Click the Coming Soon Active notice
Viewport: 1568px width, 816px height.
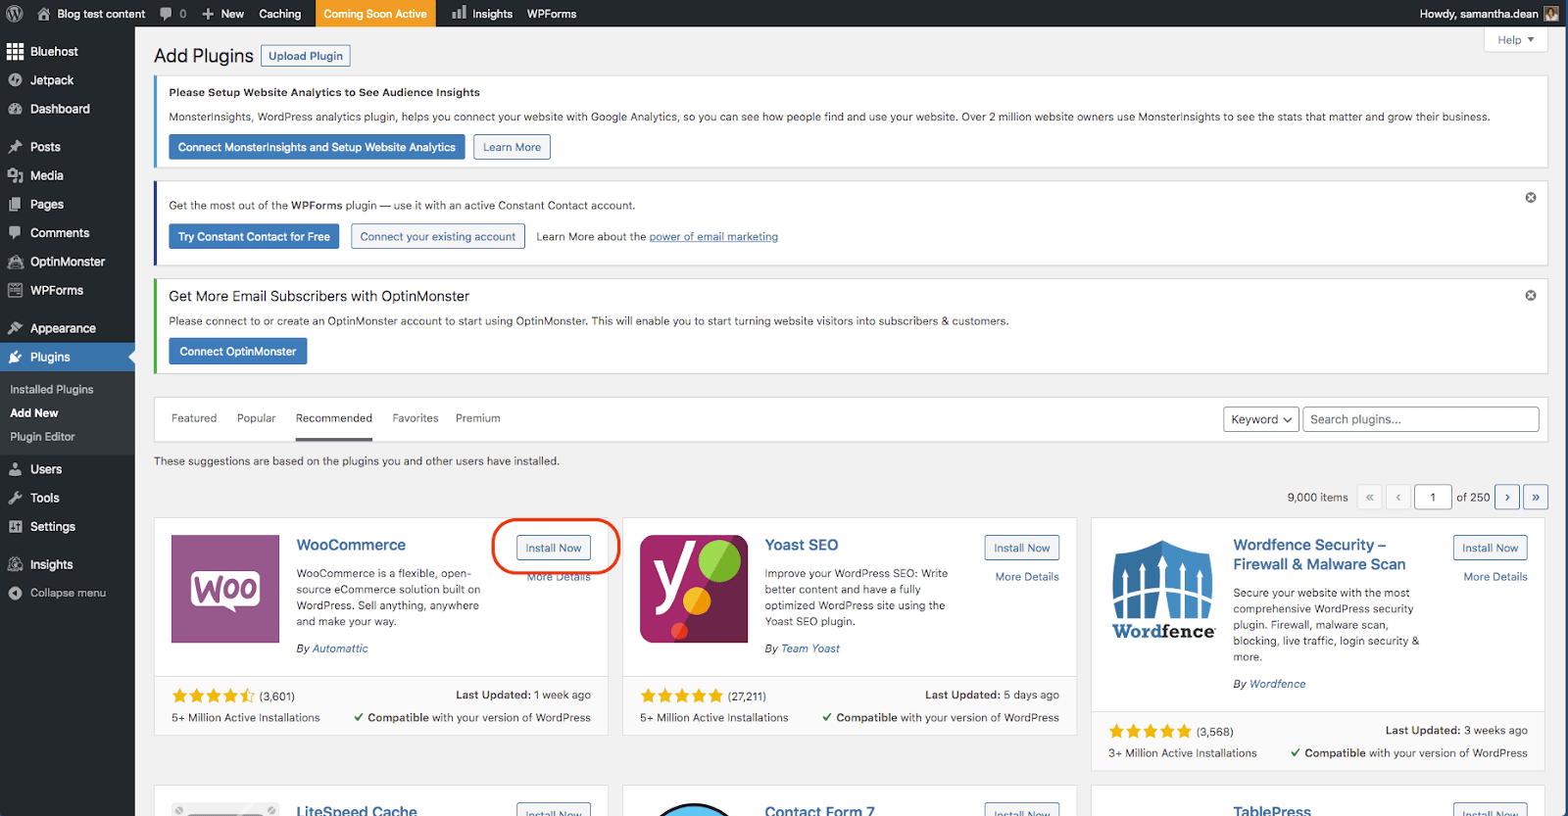point(375,14)
